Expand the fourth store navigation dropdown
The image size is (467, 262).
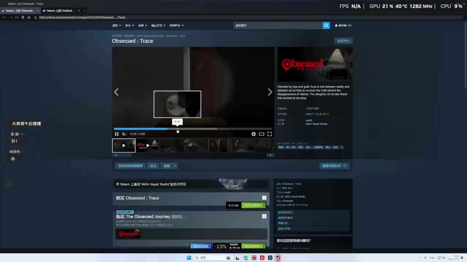click(x=158, y=25)
